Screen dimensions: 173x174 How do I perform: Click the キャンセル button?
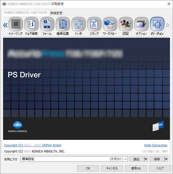pos(112,168)
